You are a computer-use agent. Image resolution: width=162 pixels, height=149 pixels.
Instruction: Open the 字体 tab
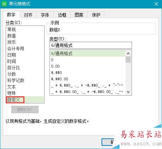coord(45,15)
